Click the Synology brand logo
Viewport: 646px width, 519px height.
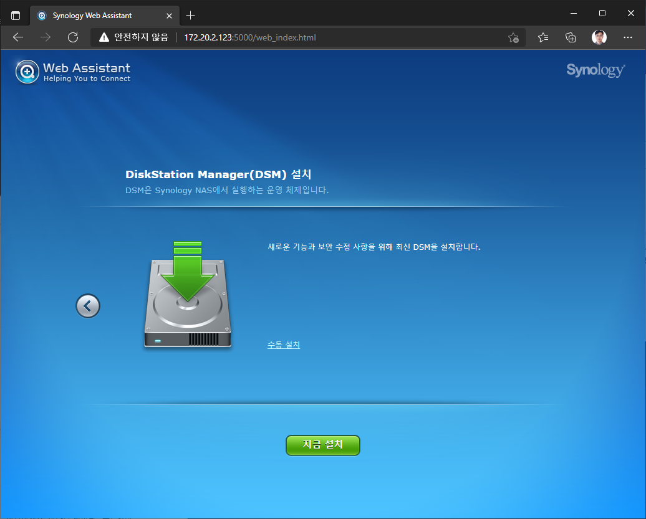[595, 70]
